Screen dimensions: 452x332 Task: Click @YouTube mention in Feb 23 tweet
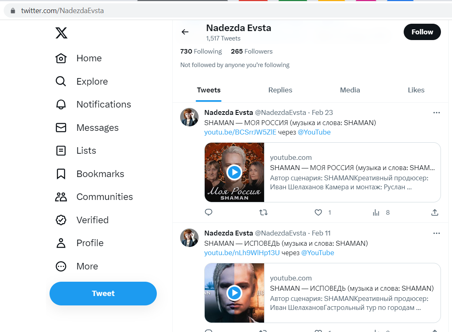(x=314, y=132)
